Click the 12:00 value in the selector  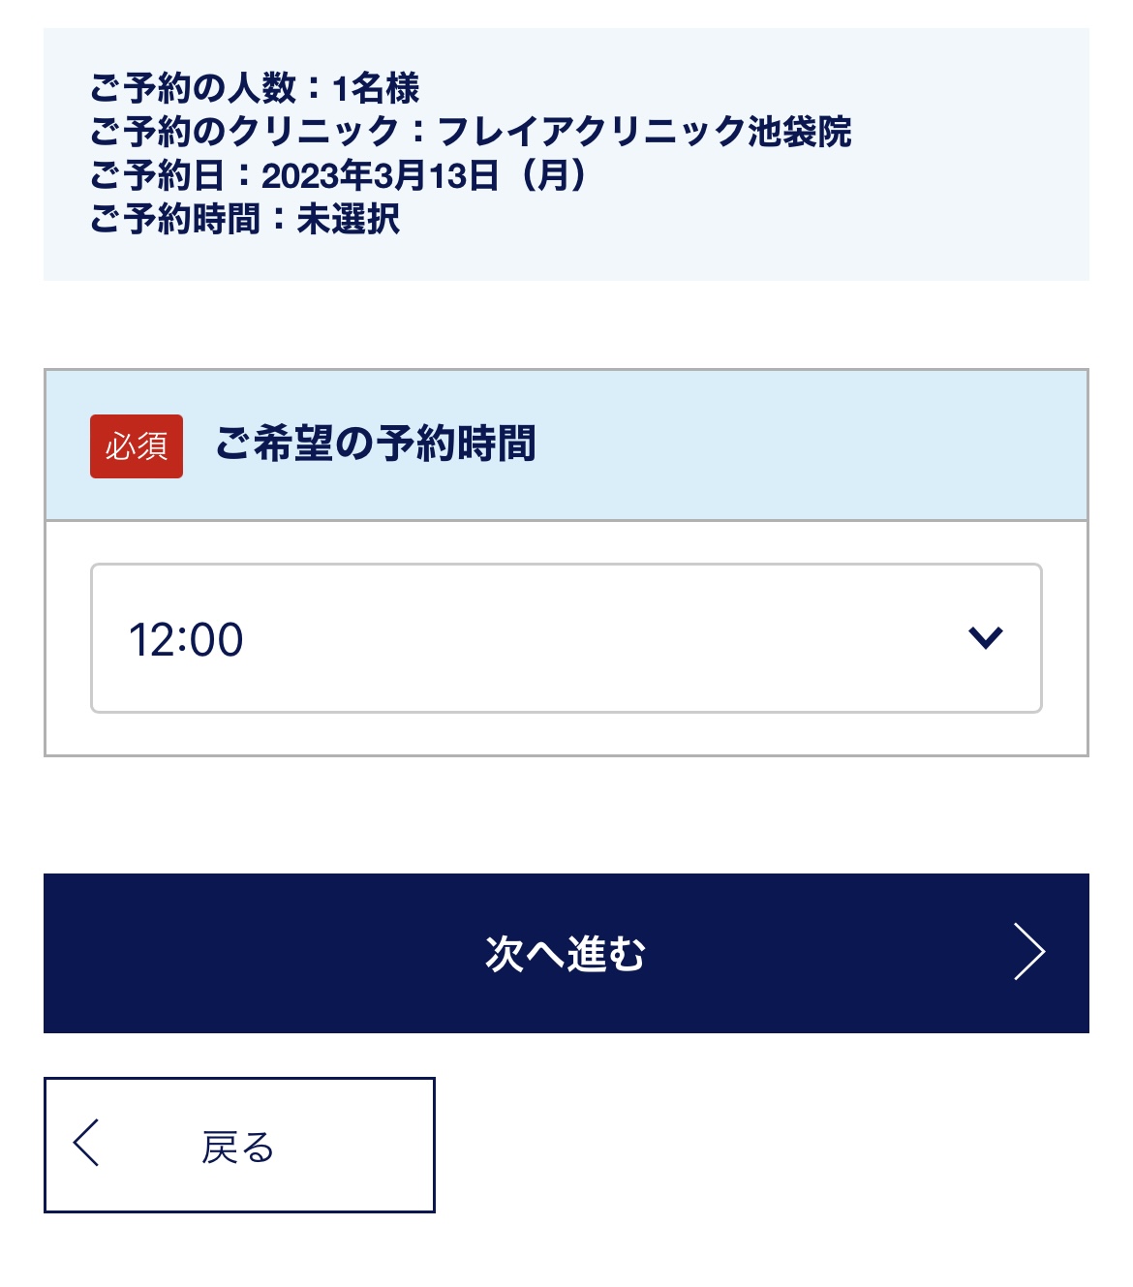click(186, 640)
